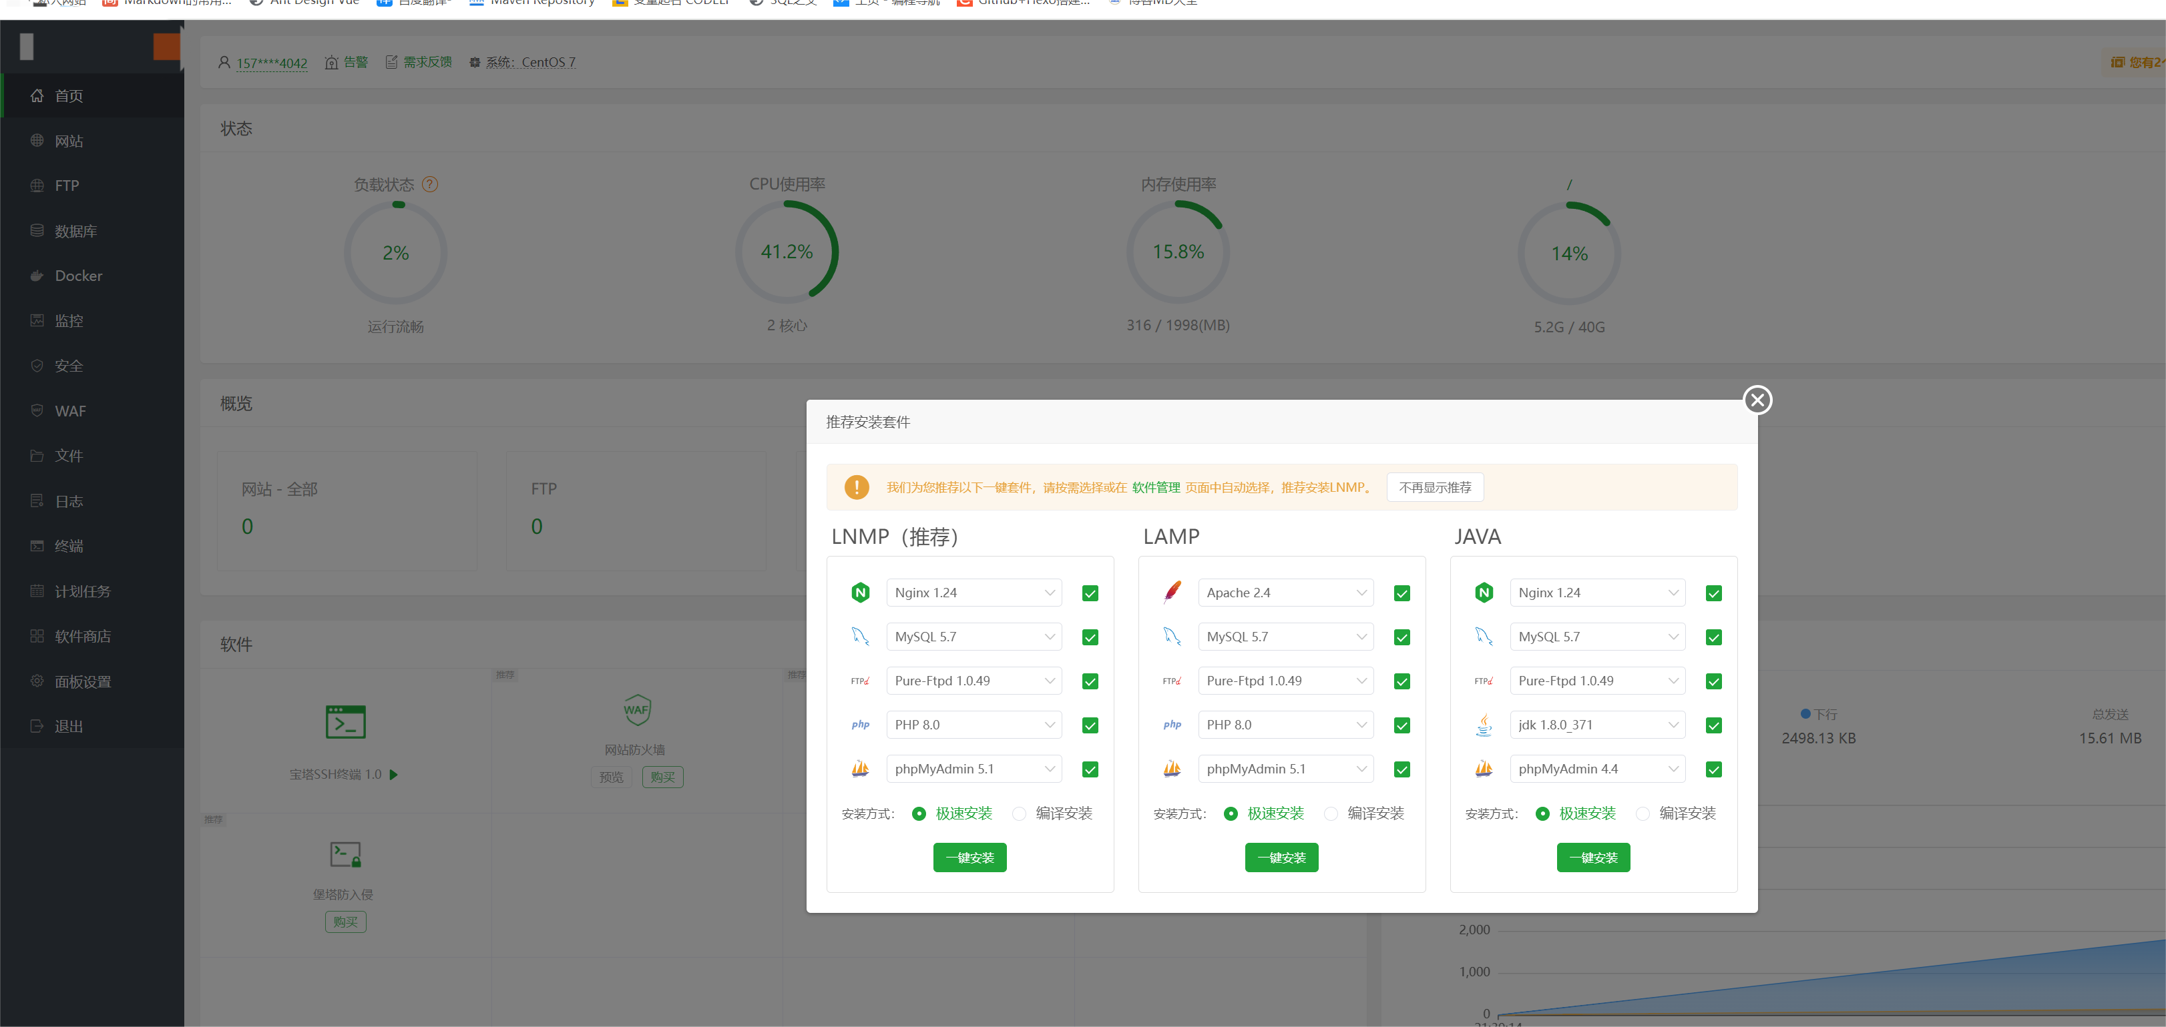Uncheck jdk 1.8.0_371 checkbox in JAVA

coord(1715,725)
